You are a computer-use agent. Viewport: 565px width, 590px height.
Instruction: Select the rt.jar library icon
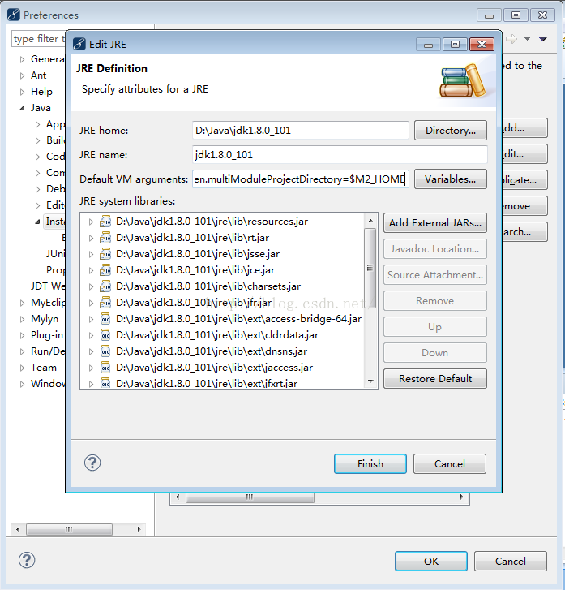point(105,238)
